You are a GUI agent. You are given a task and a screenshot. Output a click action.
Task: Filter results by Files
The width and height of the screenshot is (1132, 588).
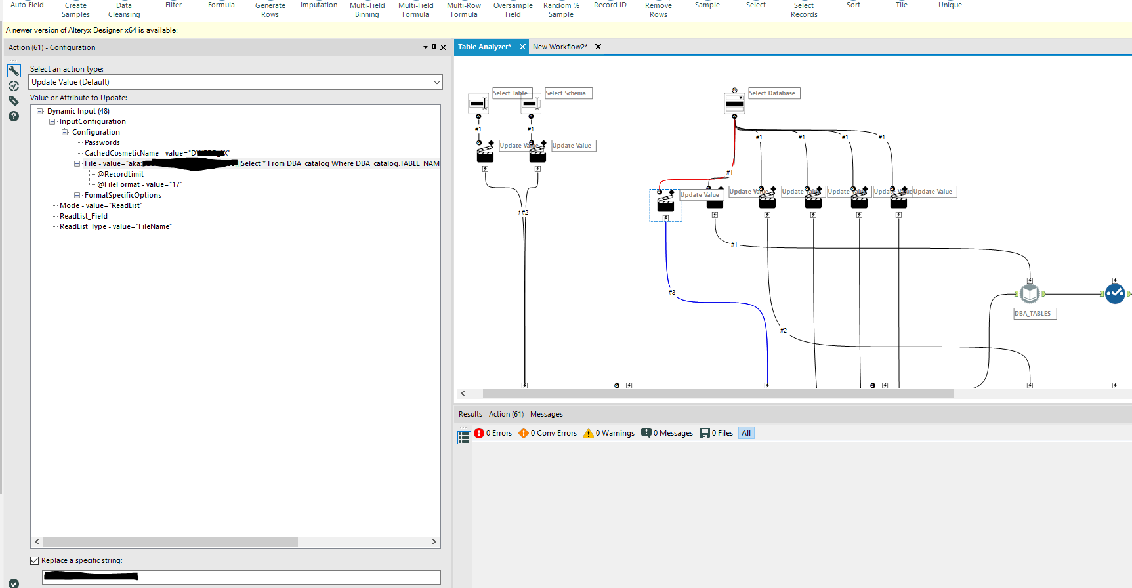point(716,433)
